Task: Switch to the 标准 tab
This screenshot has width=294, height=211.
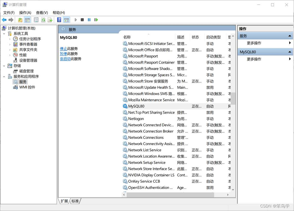Action: (x=75, y=201)
